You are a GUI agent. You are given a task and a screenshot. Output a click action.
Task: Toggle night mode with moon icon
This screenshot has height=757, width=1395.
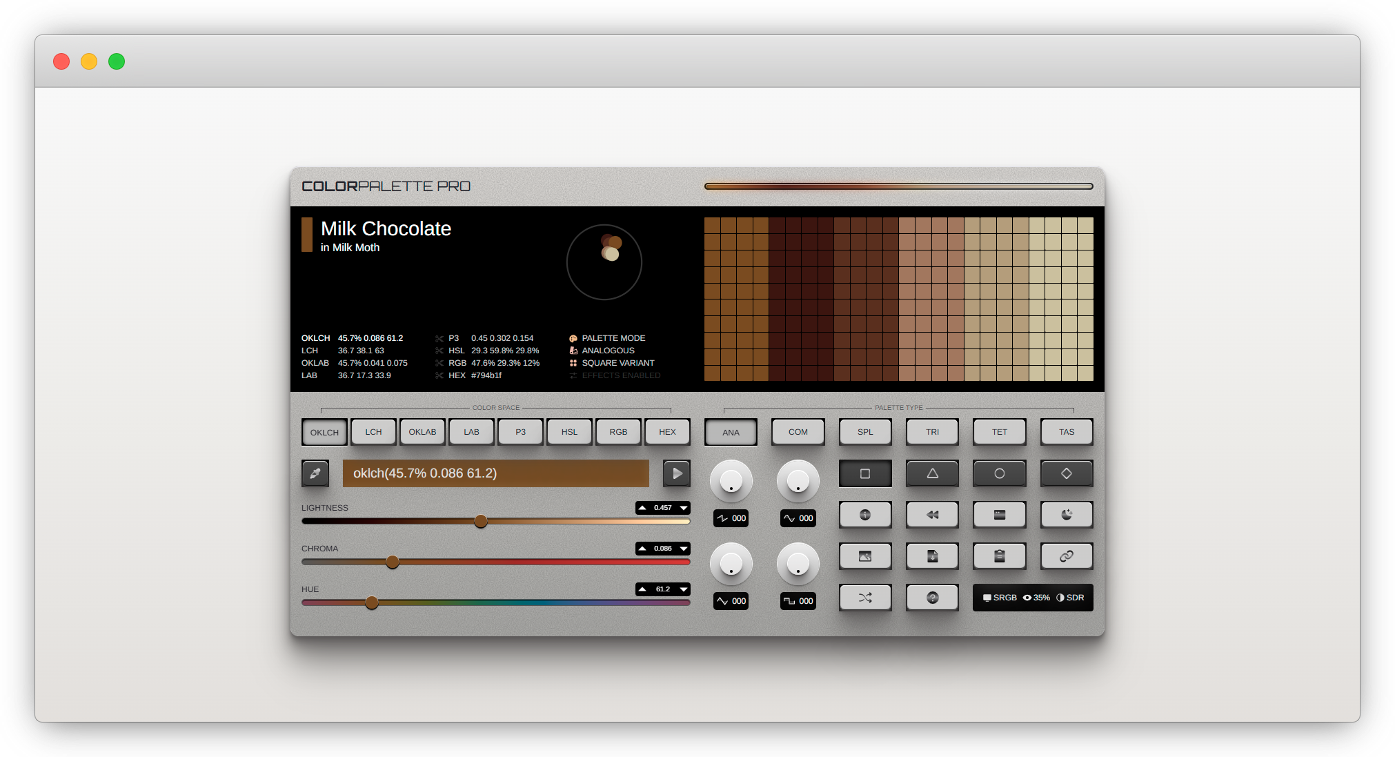coord(1066,515)
